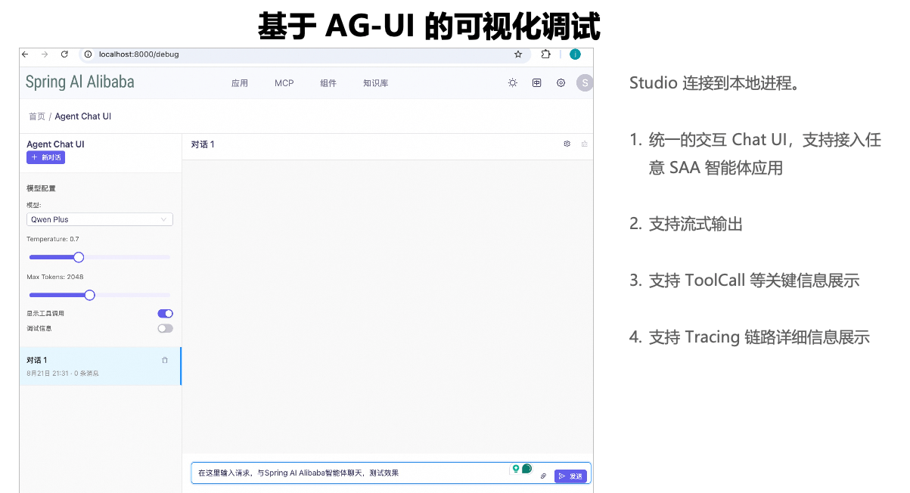Go to 首页 breadcrumb link

(x=37, y=116)
